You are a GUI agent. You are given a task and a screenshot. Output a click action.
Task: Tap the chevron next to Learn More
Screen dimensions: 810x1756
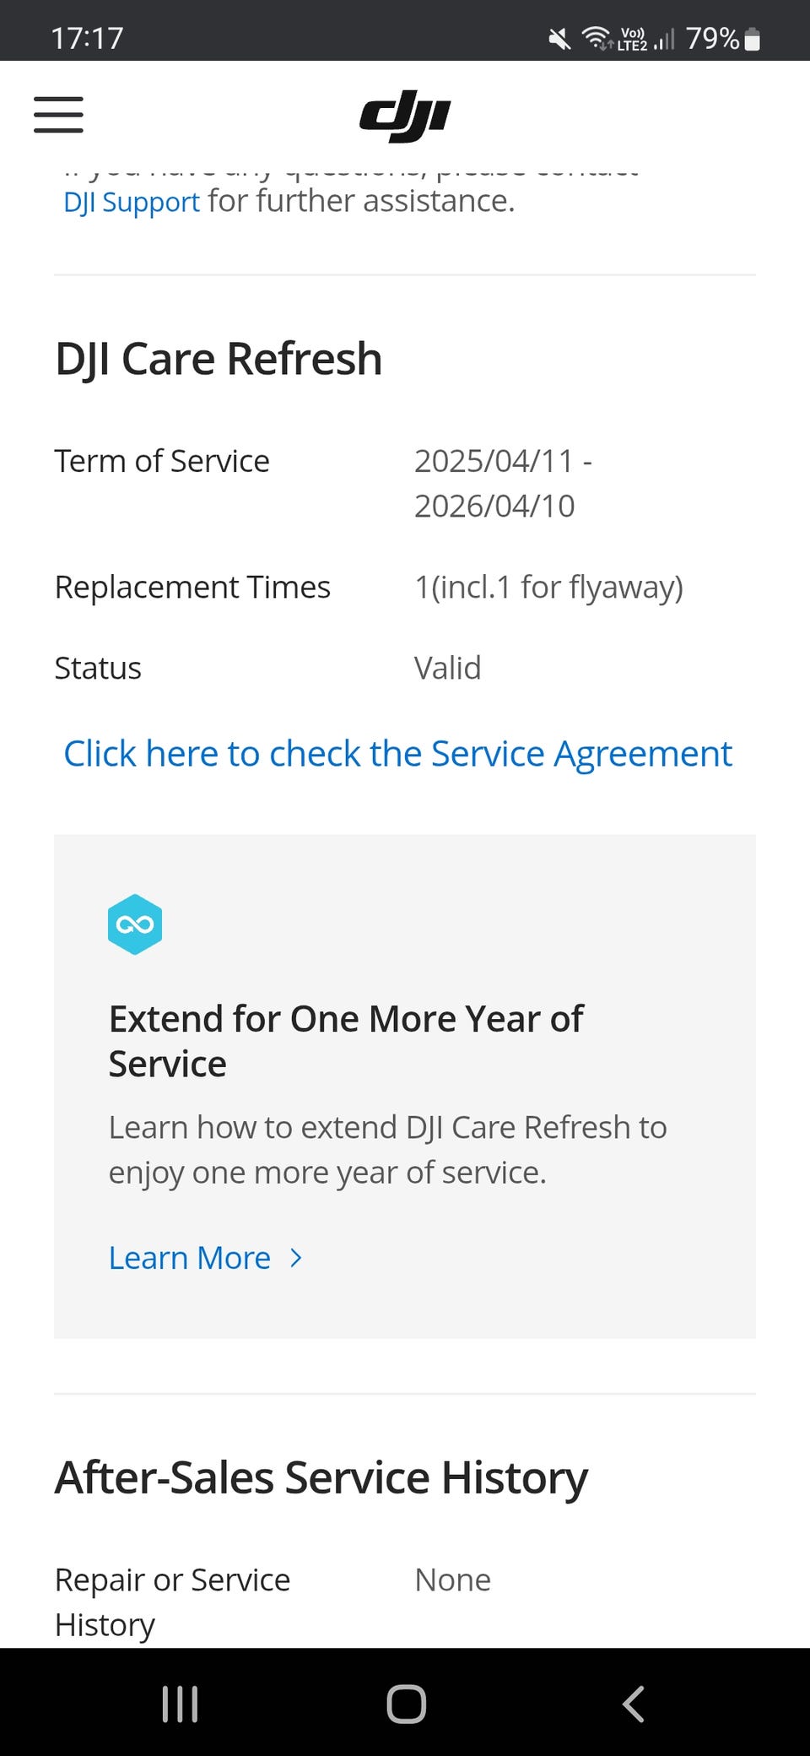(x=295, y=1258)
